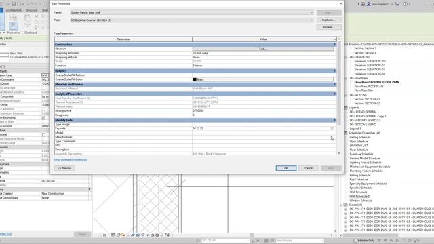Open the Architecture ribbon tab
The width and height of the screenshot is (434, 244).
[x=14, y=10]
